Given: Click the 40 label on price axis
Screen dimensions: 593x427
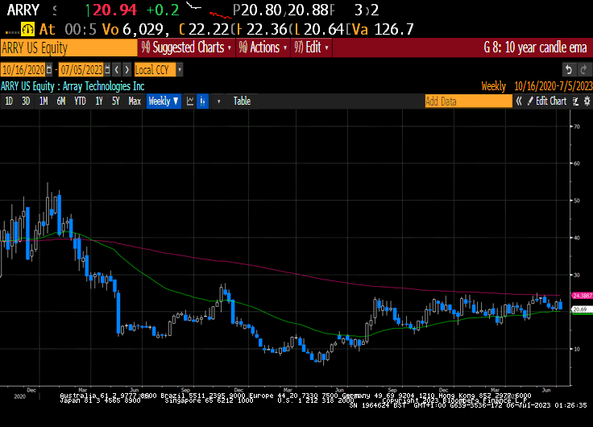Looking at the screenshot, I should point(577,238).
